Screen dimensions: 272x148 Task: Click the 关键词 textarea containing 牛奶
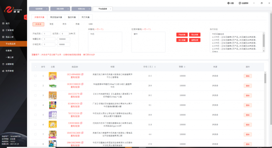tap(105, 42)
